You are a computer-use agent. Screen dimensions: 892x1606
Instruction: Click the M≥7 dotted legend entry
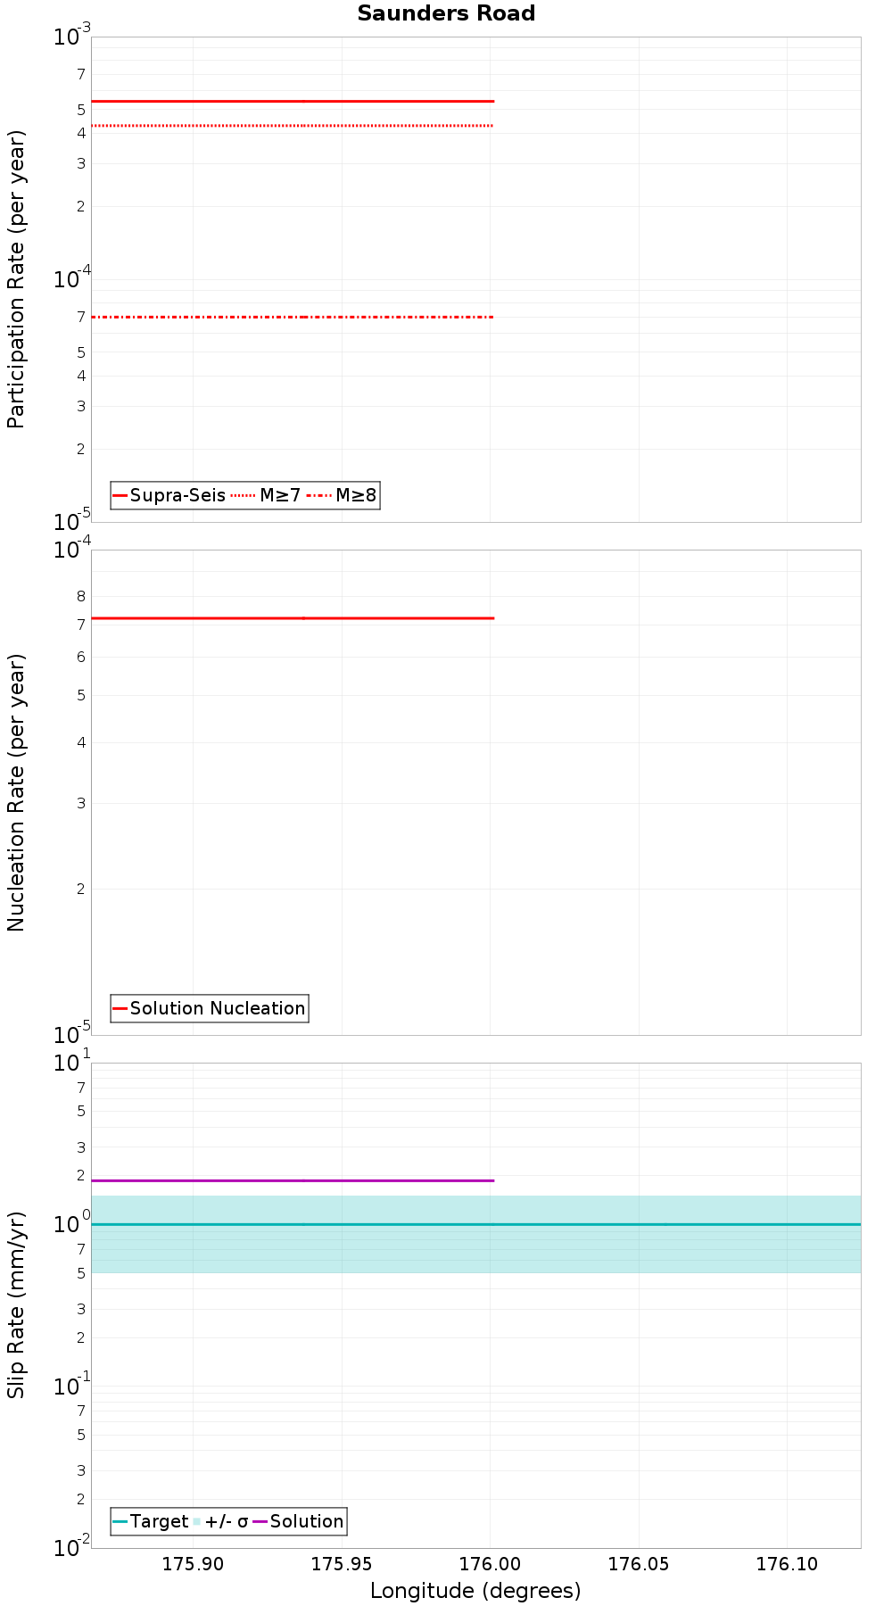tap(266, 495)
